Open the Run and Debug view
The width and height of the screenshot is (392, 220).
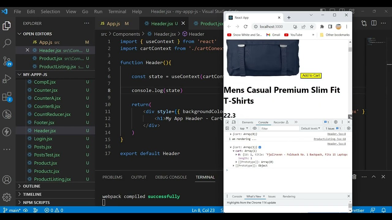[x=7, y=79]
